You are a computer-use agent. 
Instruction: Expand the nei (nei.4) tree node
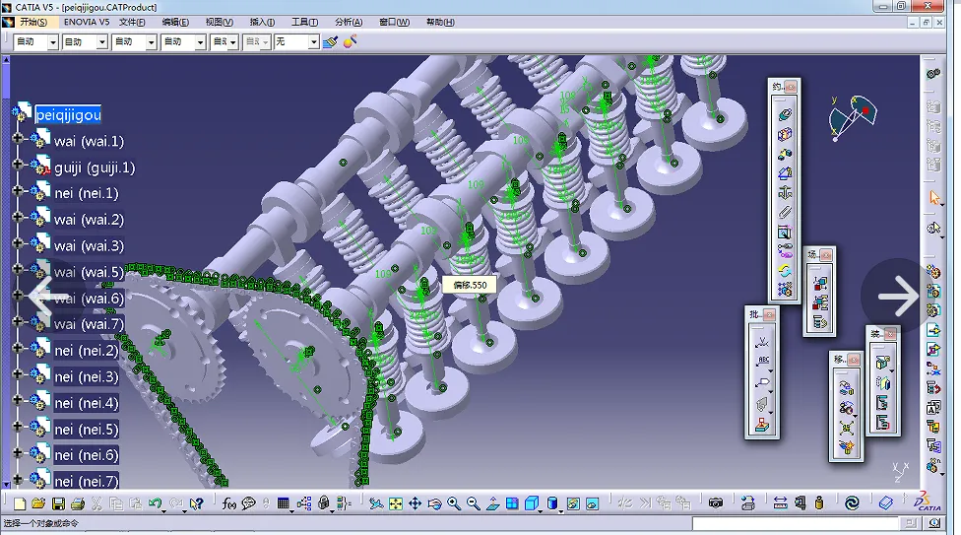pos(18,400)
